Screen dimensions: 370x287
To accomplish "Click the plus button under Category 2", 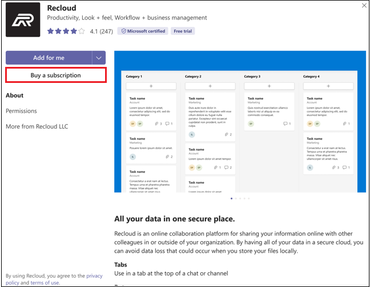I will click(210, 86).
